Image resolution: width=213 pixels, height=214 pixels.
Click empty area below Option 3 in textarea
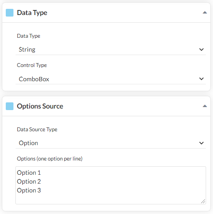[x=109, y=199]
